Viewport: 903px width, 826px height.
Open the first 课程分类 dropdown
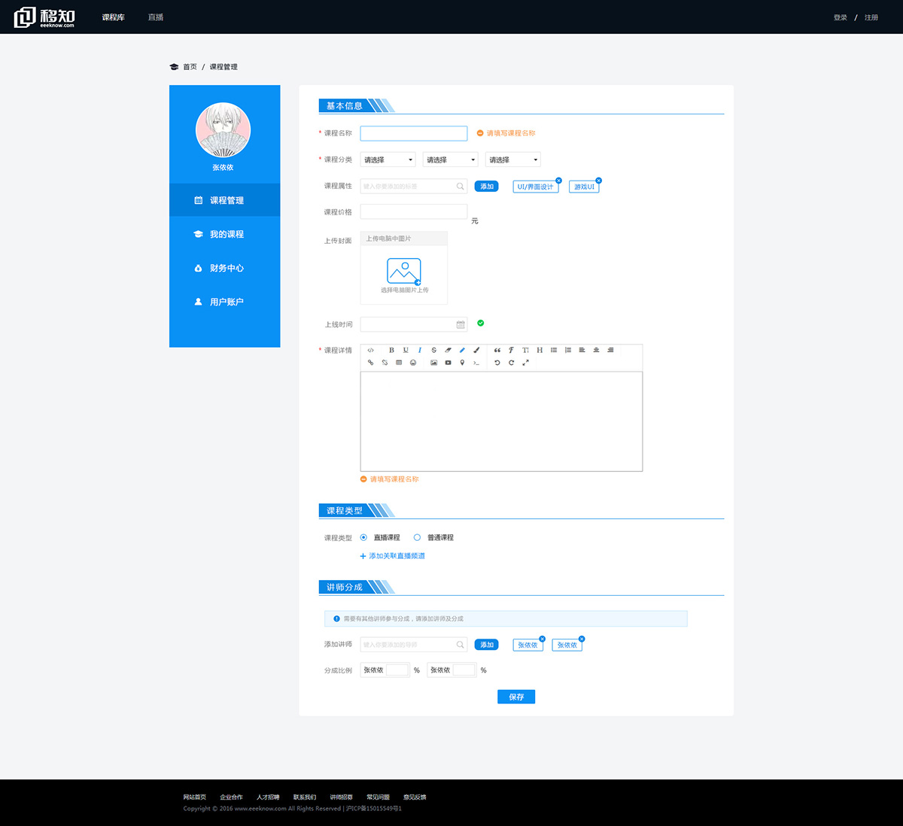388,159
